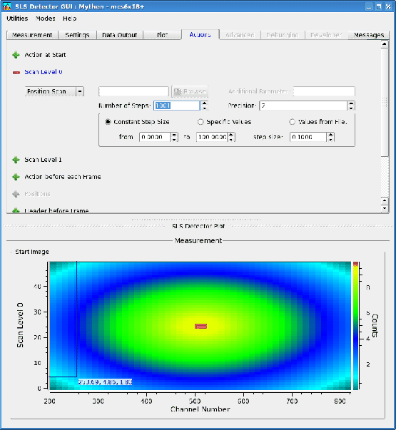Click the grayed Positions plus icon
This screenshot has width=396, height=430.
(x=16, y=194)
